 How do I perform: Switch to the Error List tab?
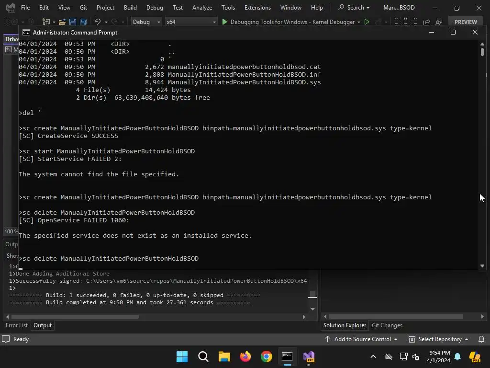[x=17, y=325]
